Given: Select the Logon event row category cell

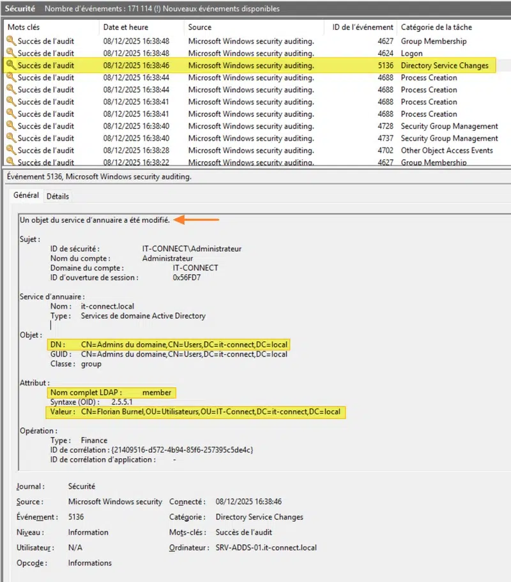Looking at the screenshot, I should click(411, 53).
